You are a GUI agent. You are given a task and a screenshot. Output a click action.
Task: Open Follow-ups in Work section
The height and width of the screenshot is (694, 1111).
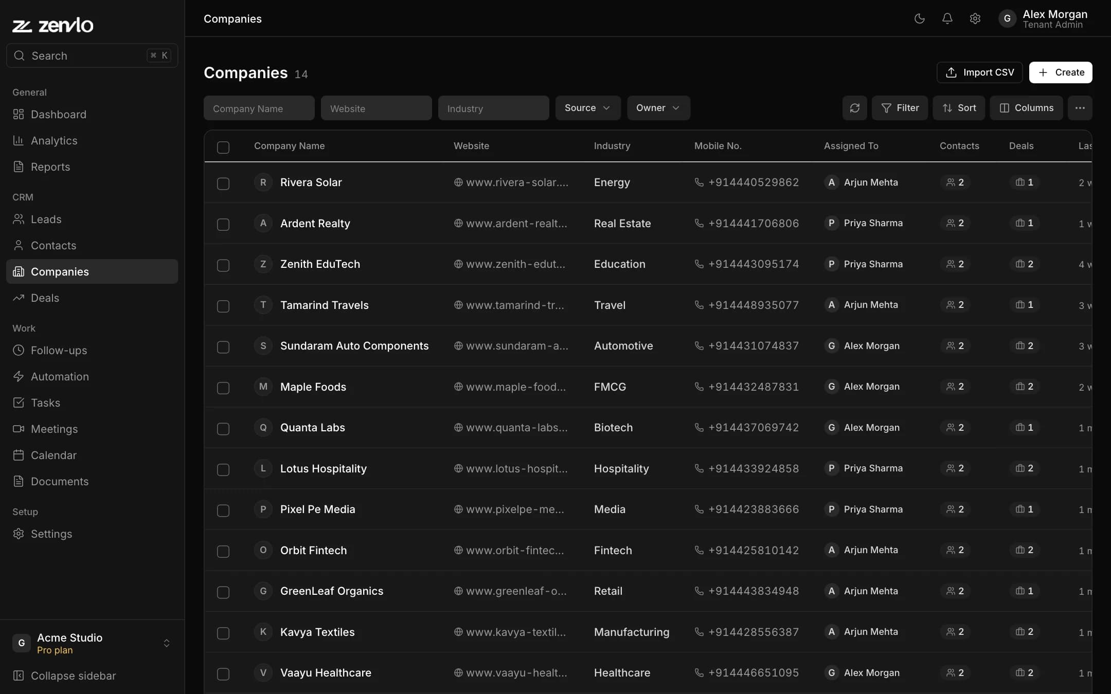click(92, 350)
